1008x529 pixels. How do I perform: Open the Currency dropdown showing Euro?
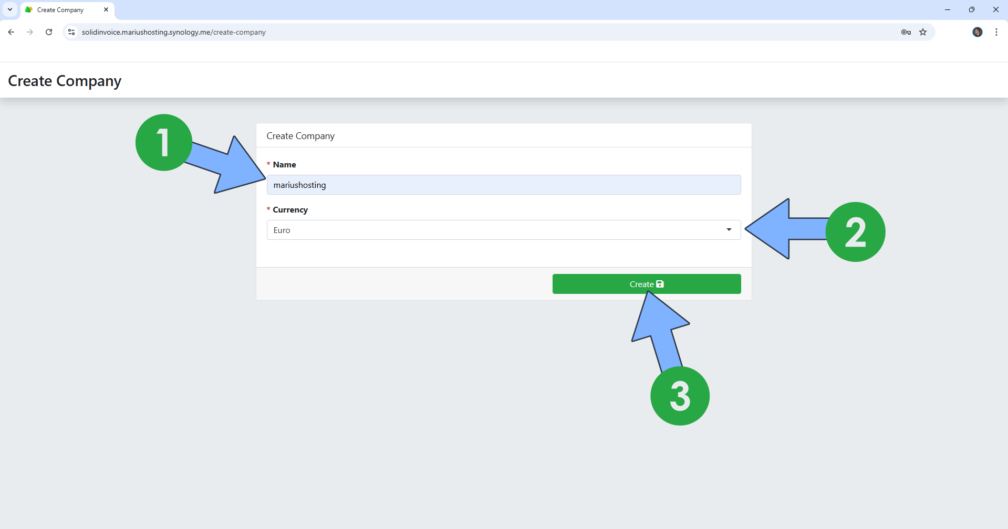504,230
